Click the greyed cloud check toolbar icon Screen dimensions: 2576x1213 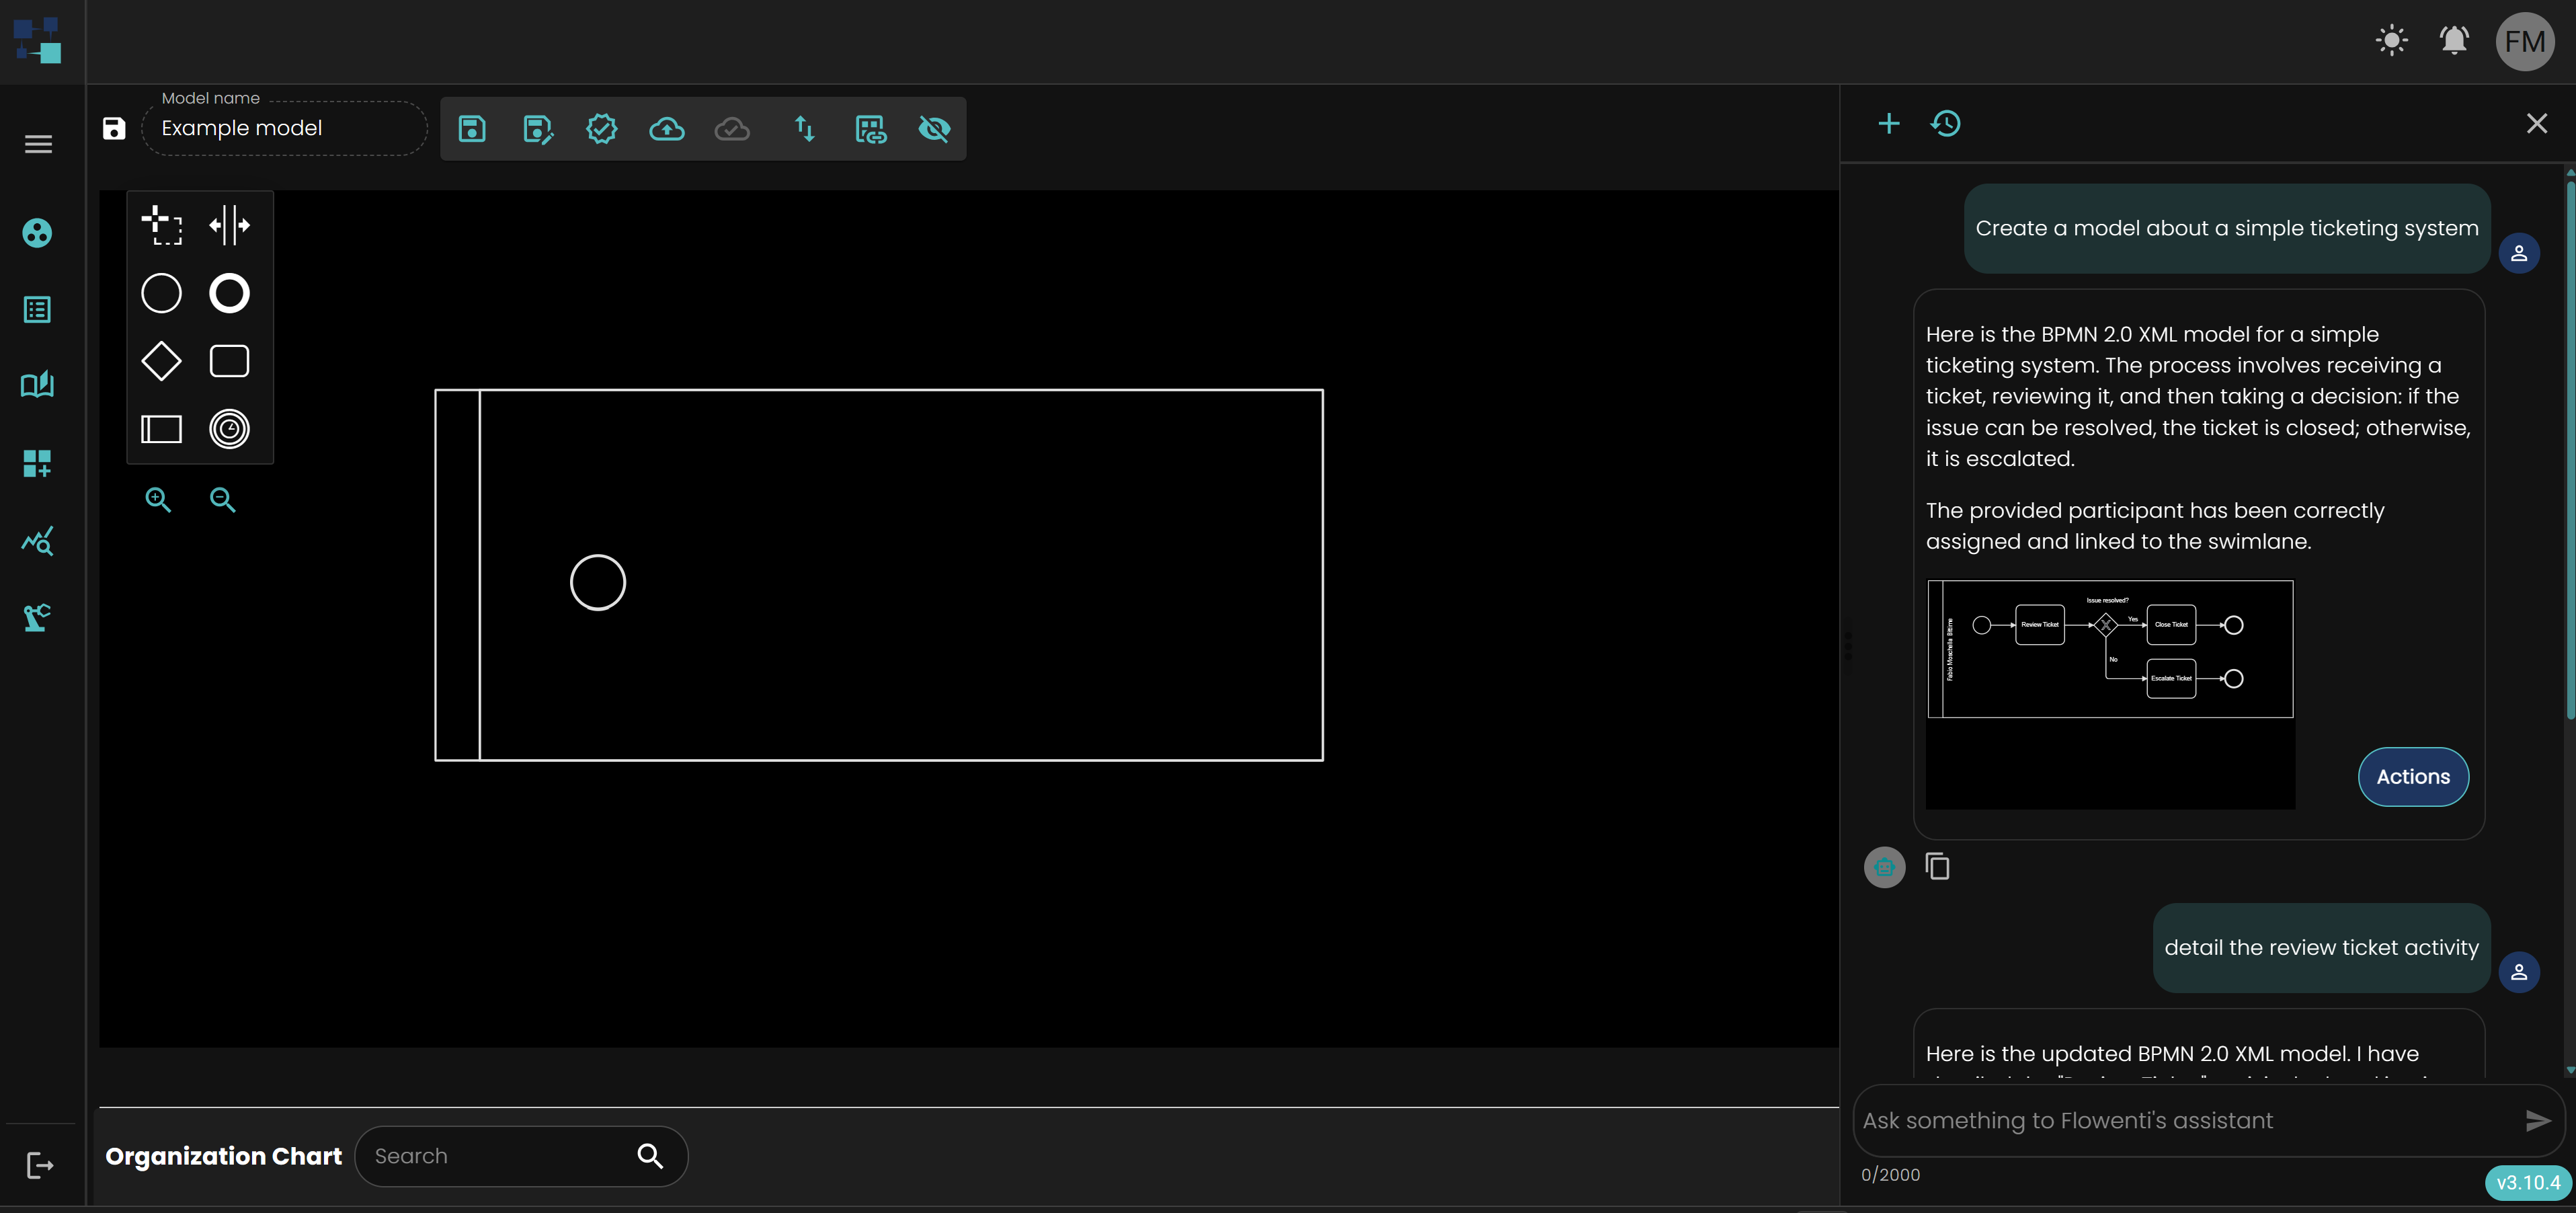tap(733, 128)
